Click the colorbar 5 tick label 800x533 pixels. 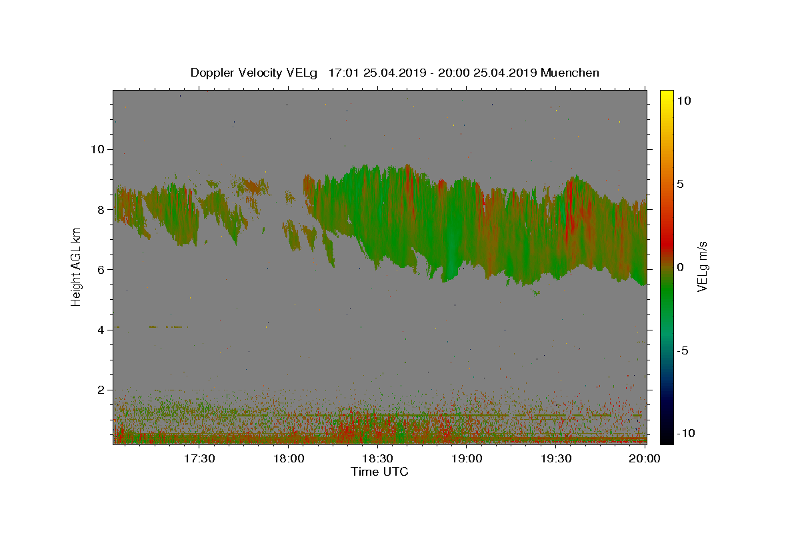coord(681,184)
